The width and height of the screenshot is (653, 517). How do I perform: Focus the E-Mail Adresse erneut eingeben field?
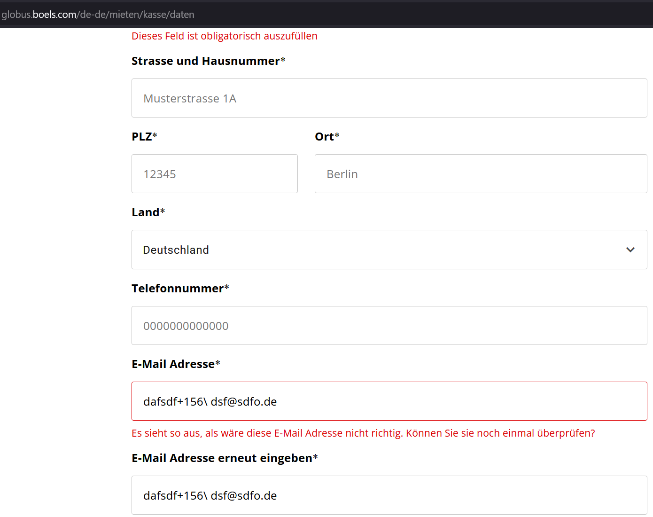[389, 495]
